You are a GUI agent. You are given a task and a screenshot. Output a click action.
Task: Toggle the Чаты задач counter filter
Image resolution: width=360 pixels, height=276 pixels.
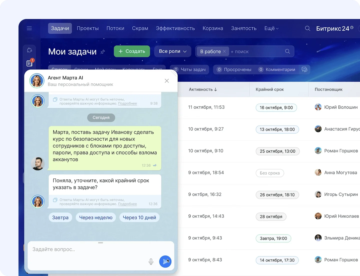click(x=190, y=69)
